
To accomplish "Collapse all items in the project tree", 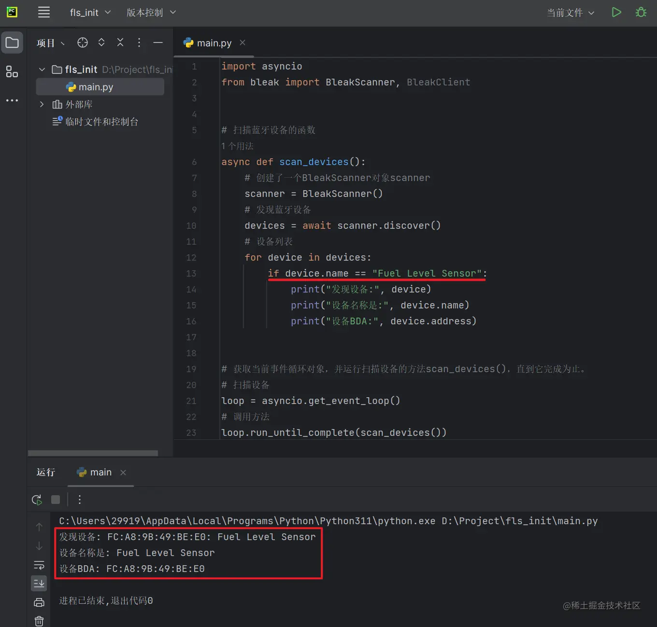I will click(120, 42).
